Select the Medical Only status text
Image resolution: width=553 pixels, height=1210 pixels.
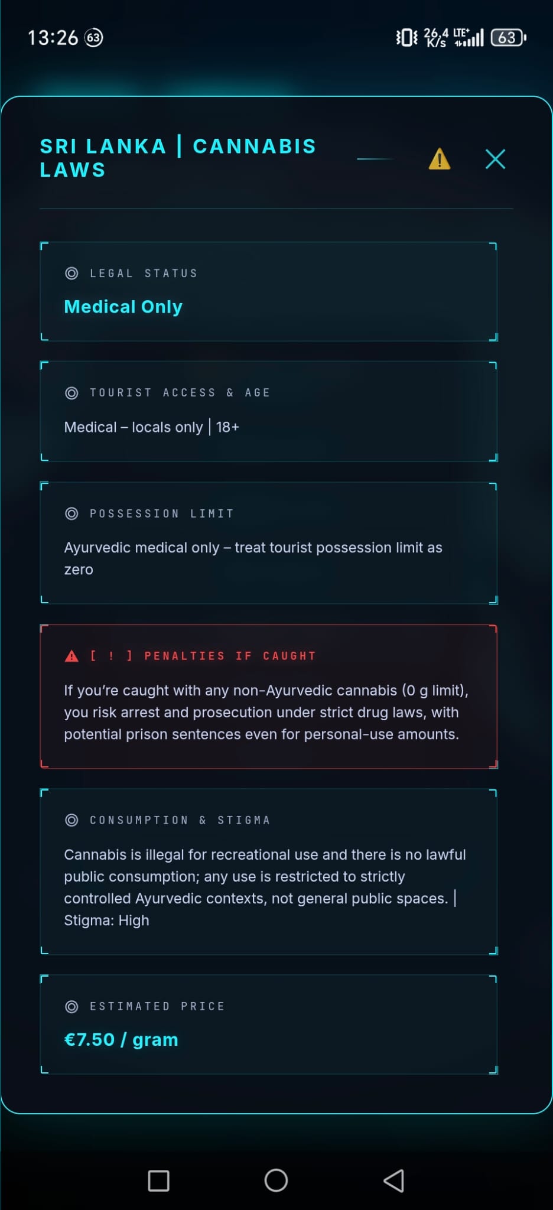click(123, 307)
